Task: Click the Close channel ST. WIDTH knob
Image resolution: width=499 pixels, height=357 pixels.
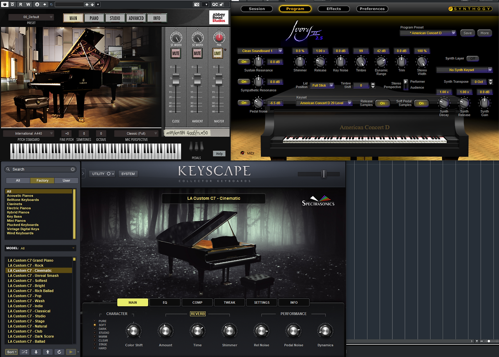Action: click(x=176, y=38)
